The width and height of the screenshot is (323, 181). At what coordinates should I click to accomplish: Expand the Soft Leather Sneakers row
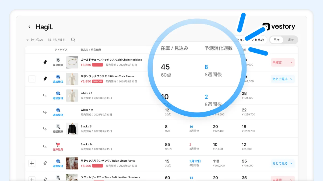32,179
